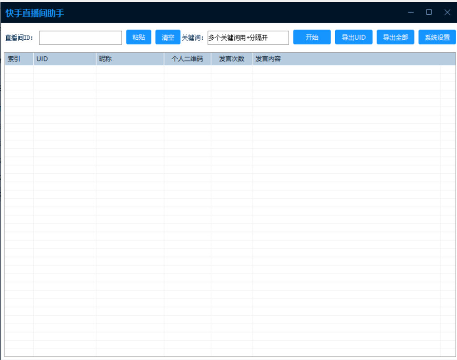Sort by the 发言次数 column header
Image resolution: width=457 pixels, height=360 pixels.
pyautogui.click(x=232, y=59)
